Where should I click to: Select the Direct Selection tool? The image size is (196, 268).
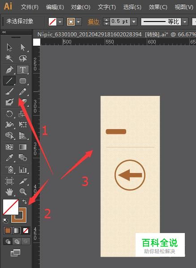click(22, 48)
